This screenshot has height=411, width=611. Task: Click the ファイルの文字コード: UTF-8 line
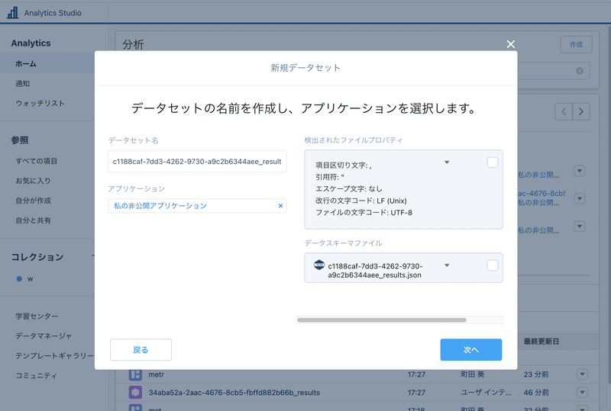[x=364, y=213]
